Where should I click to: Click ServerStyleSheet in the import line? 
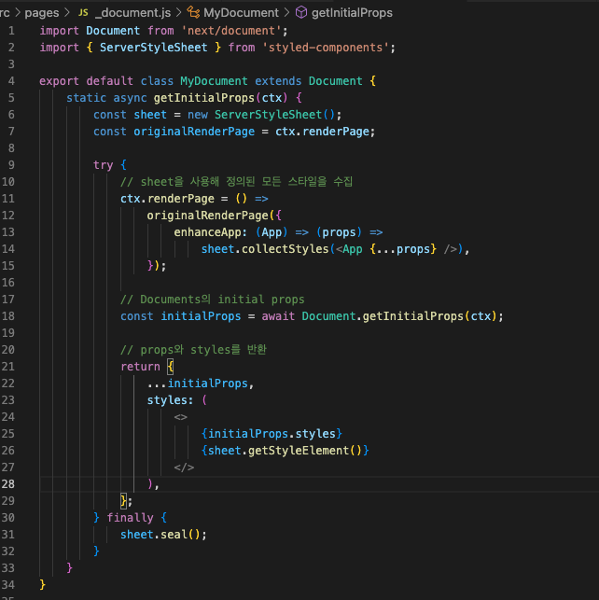[153, 48]
